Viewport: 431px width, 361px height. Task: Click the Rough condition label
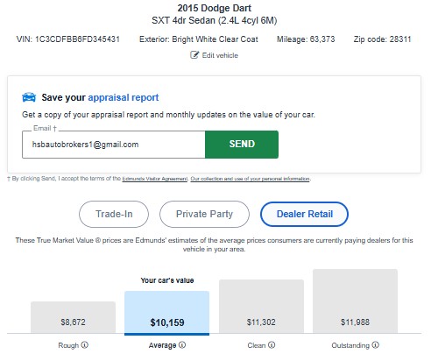pyautogui.click(x=68, y=345)
